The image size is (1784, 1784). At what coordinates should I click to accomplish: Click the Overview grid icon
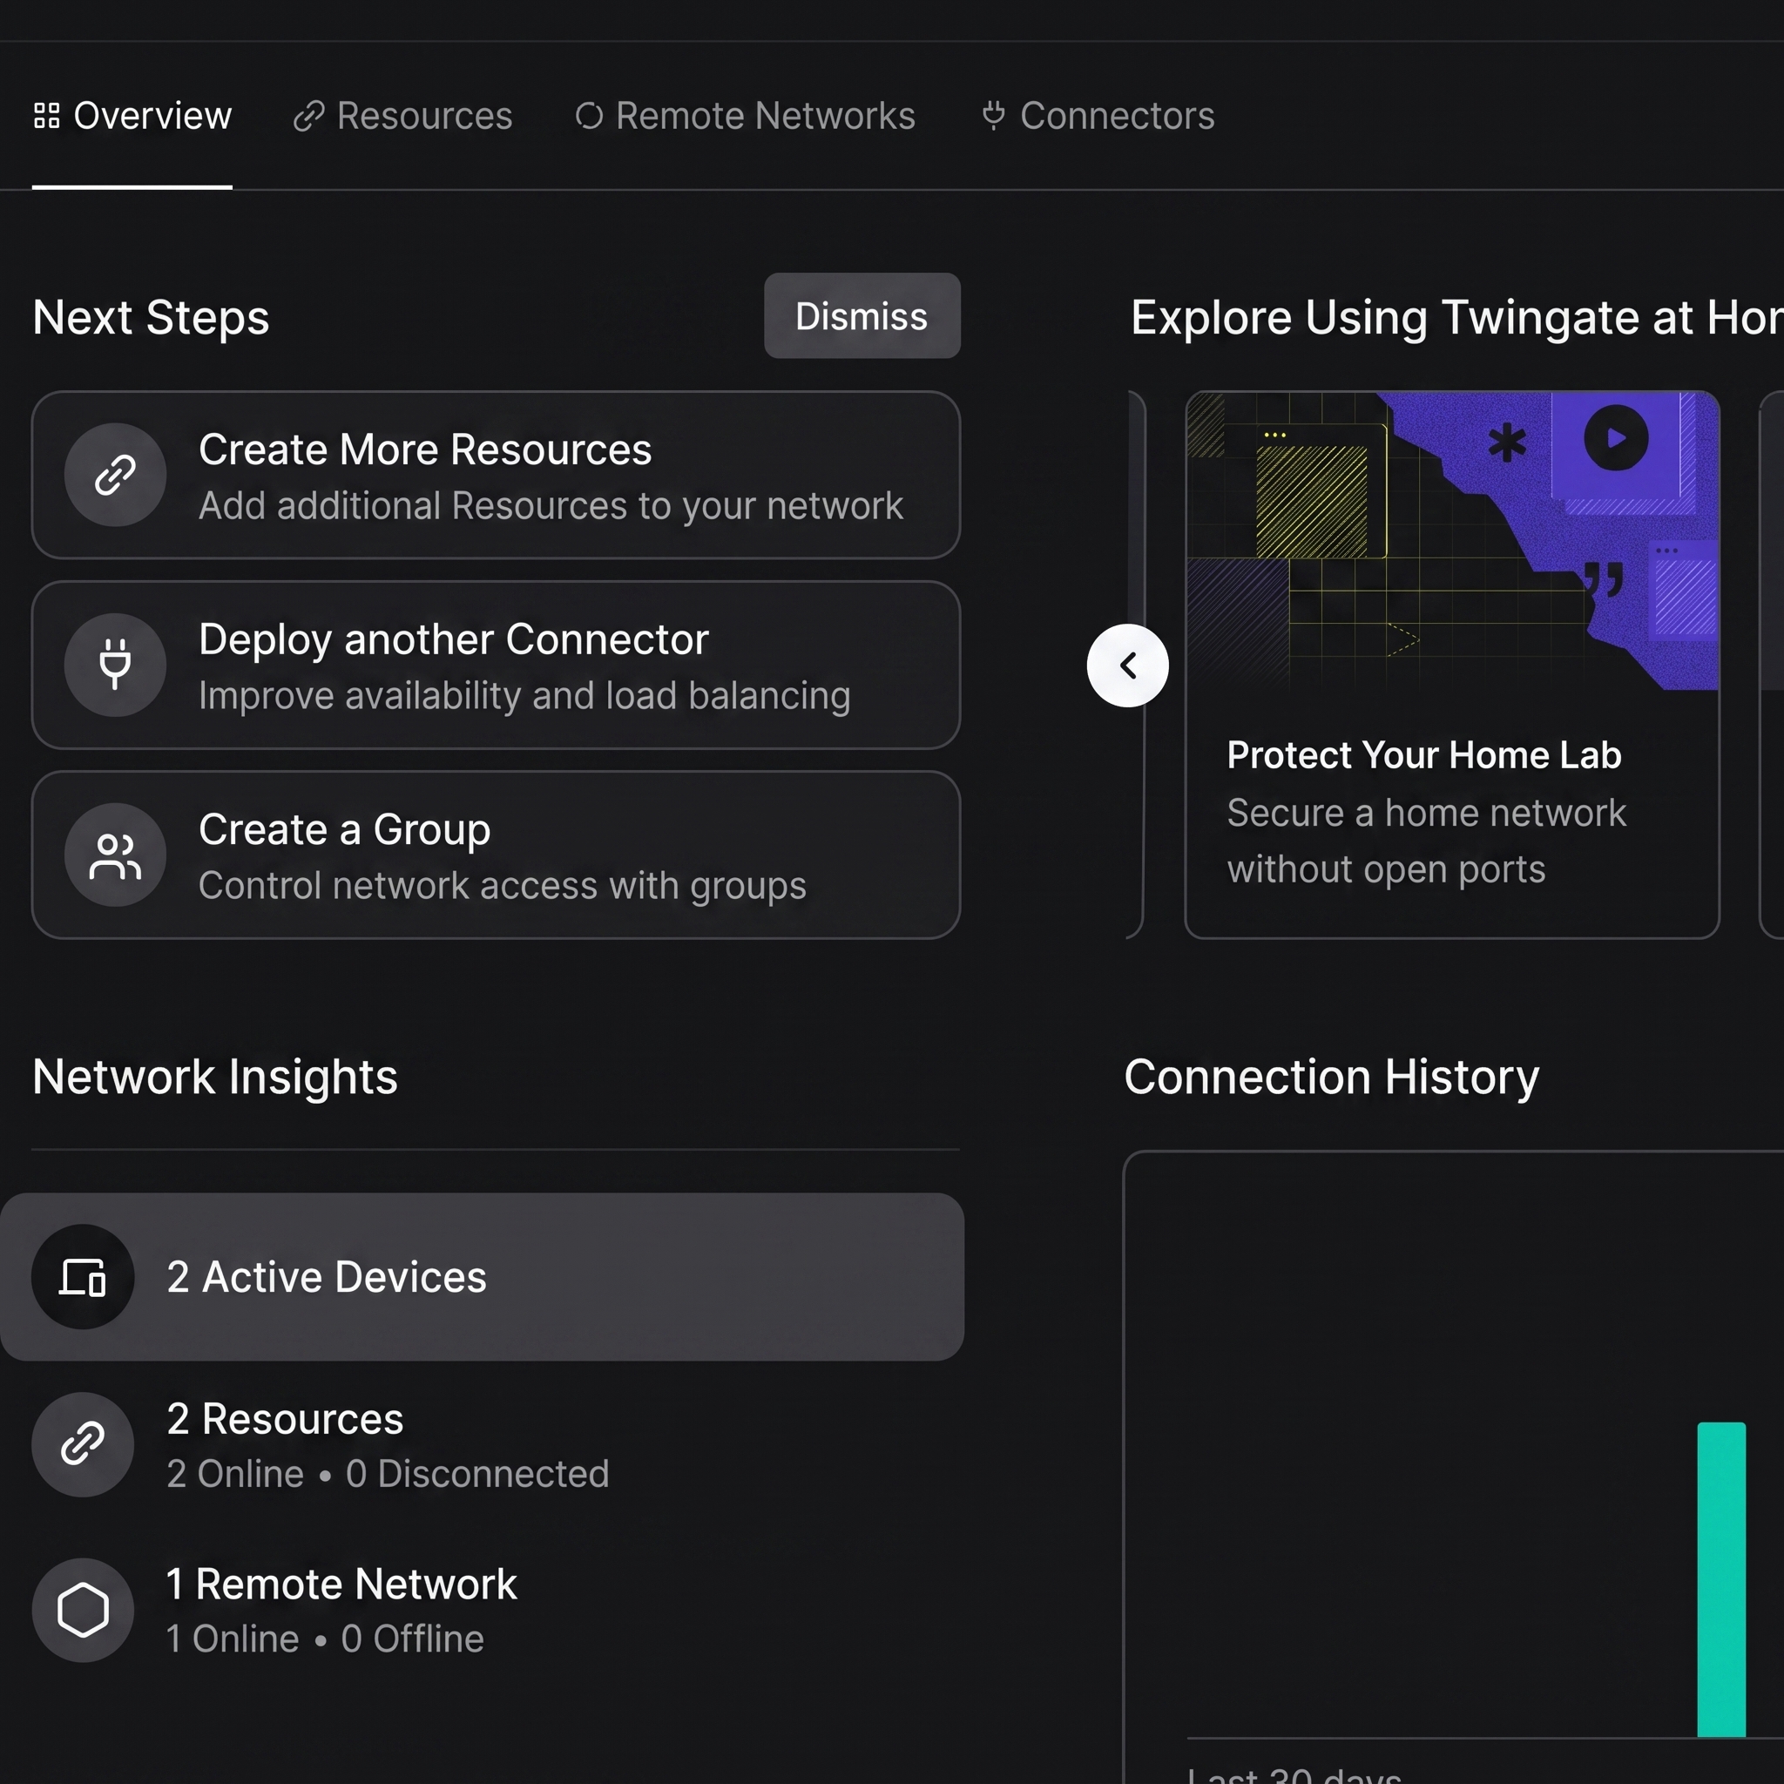pos(46,117)
